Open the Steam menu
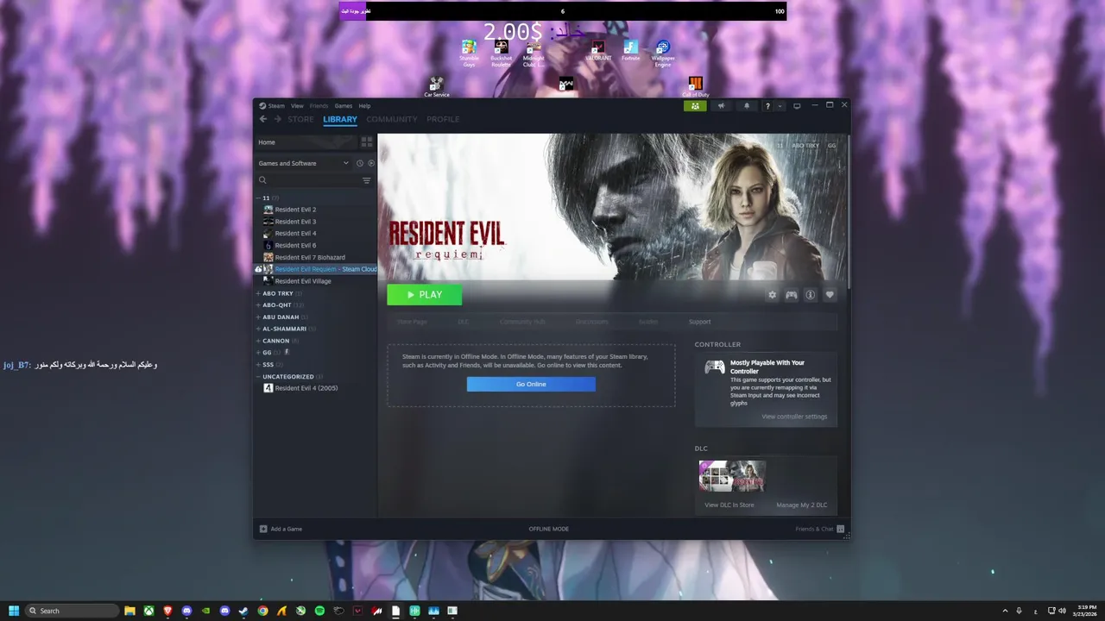This screenshot has width=1105, height=621. (x=272, y=106)
